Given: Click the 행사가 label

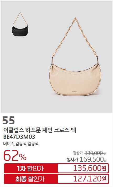Looking at the screenshot, I should (72, 159).
